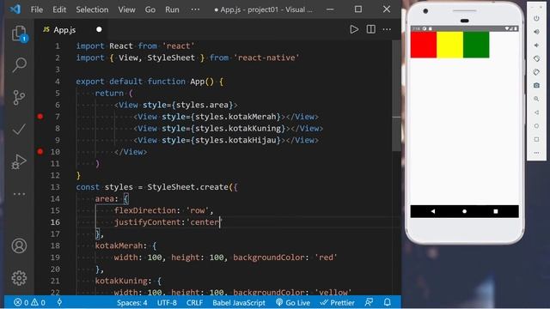
Task: Tap Android home button on phone screen
Action: (464, 211)
